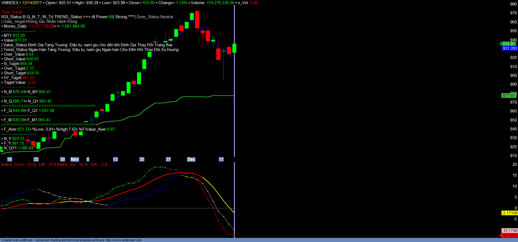Click the blue 931.203 price tag
Viewport: 518px width, 242px height.
pos(509,49)
